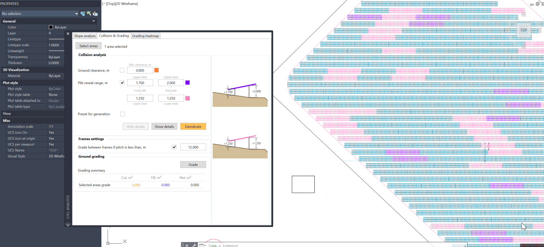Click ViewCube W compass direction
The image size is (544, 247).
click(508, 30)
